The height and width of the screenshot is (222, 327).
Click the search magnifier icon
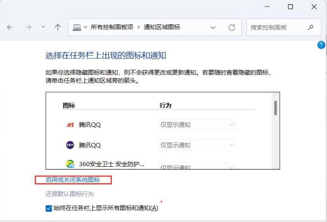[x=311, y=28]
